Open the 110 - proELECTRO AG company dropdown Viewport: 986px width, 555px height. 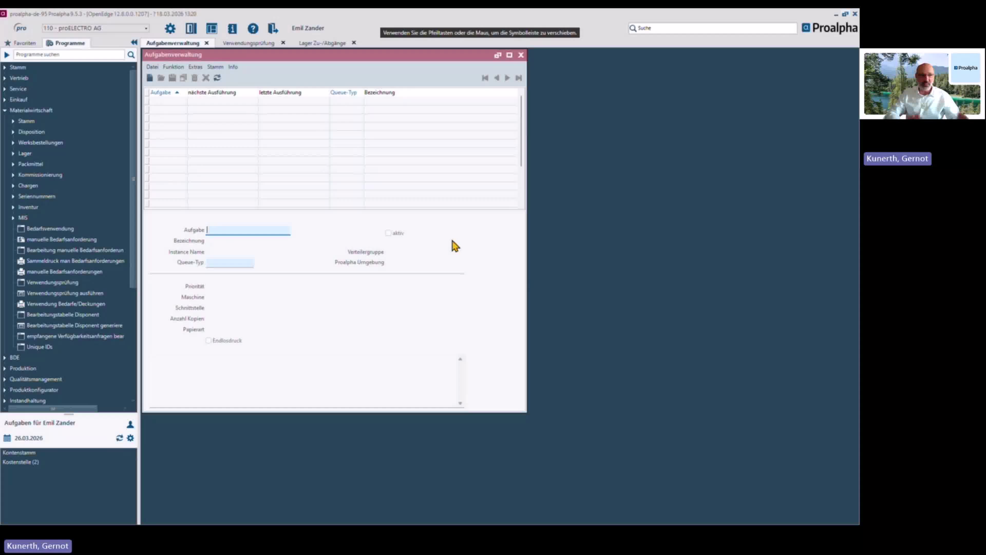tap(95, 28)
